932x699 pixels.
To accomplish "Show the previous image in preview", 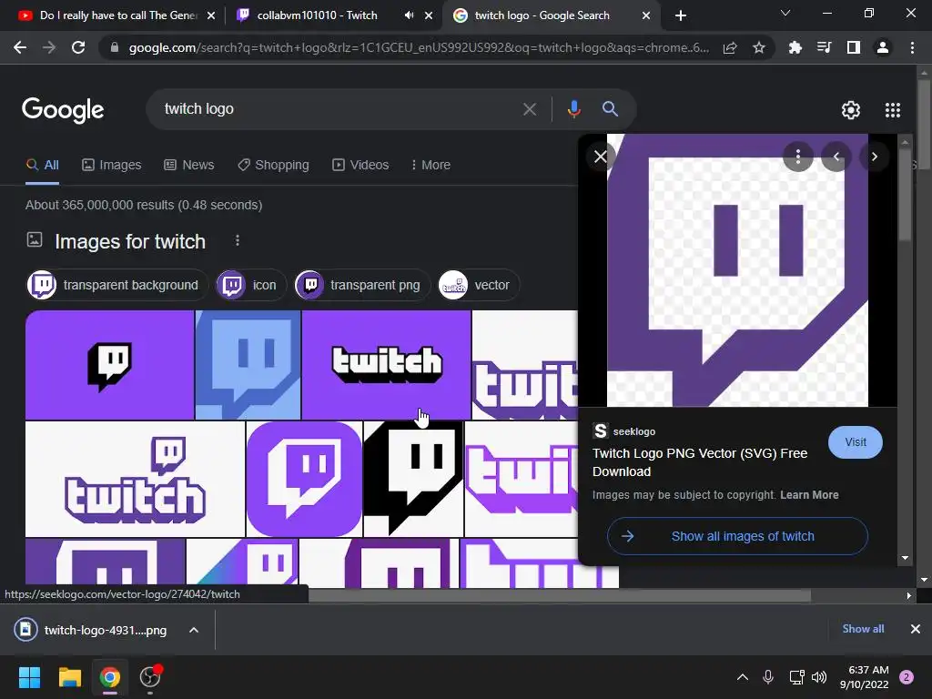I will [x=836, y=157].
